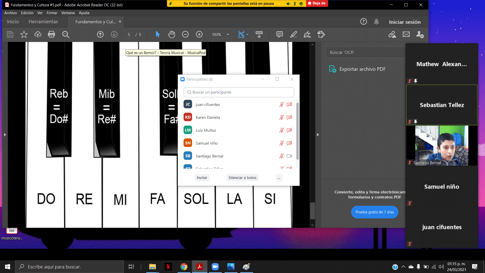Close the Fundamentos y Cul... document tab
The height and width of the screenshot is (273, 485).
120,21
